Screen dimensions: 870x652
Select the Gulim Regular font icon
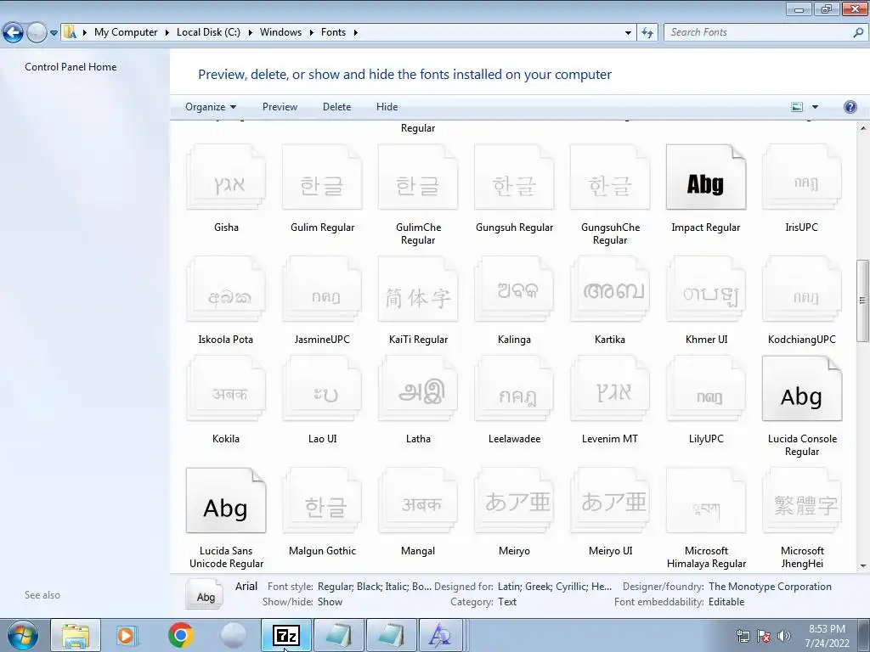(x=322, y=177)
